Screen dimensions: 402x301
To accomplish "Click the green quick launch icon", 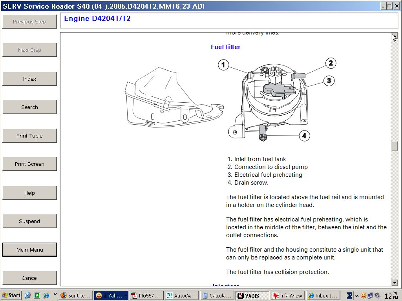I will click(x=37, y=296).
